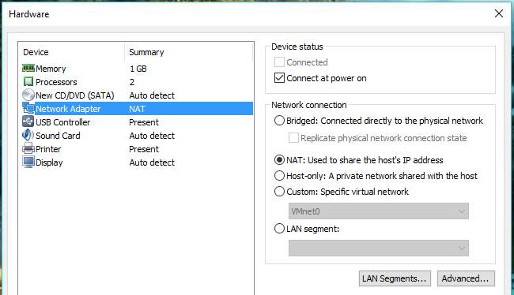Click the USB Controller icon
Viewport: 514px width, 295px height.
pyautogui.click(x=28, y=121)
